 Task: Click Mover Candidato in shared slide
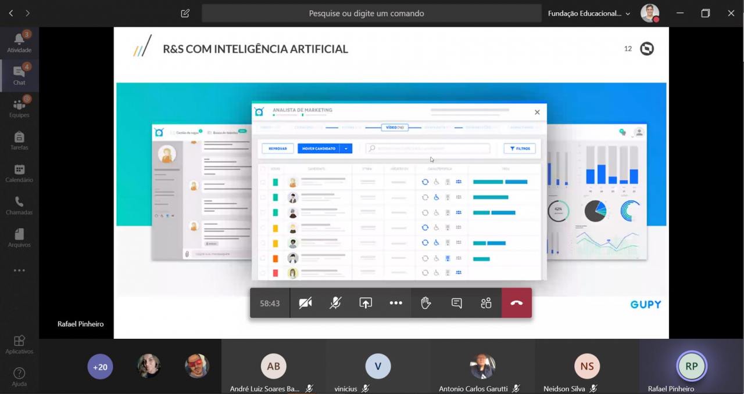[x=319, y=149]
